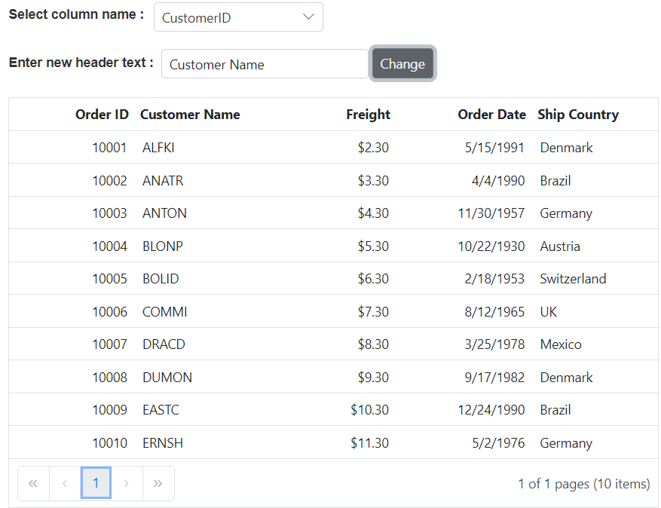Image resolution: width=661 pixels, height=508 pixels.
Task: Select page 1 in pager
Action: click(x=96, y=483)
